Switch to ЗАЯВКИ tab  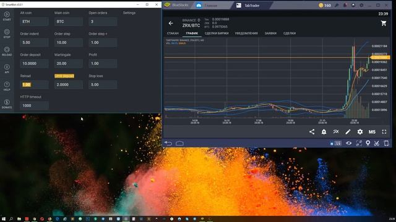270,33
